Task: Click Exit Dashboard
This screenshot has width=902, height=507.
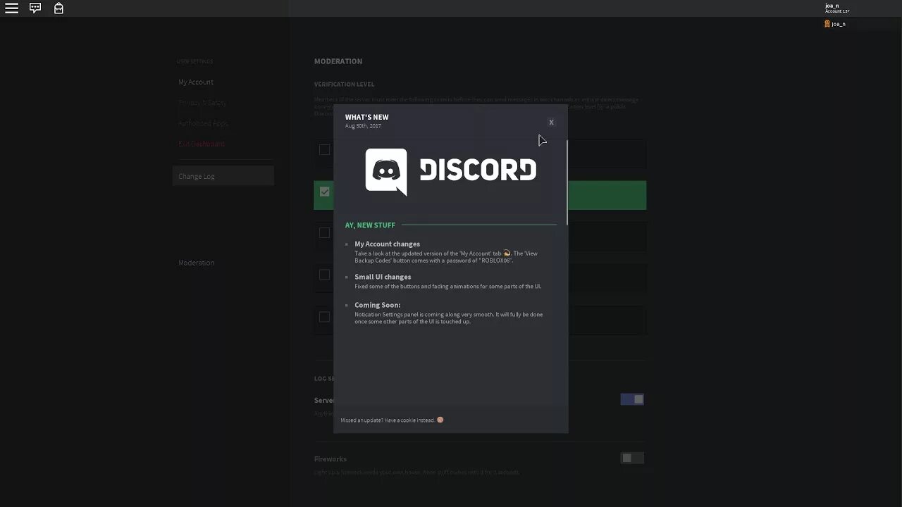Action: pyautogui.click(x=202, y=144)
